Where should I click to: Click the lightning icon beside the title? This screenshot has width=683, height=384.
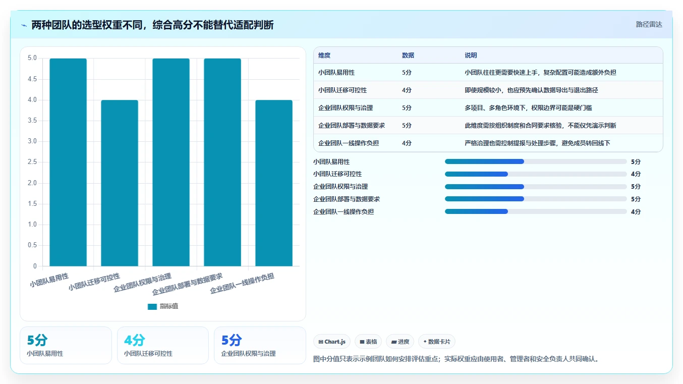click(24, 25)
